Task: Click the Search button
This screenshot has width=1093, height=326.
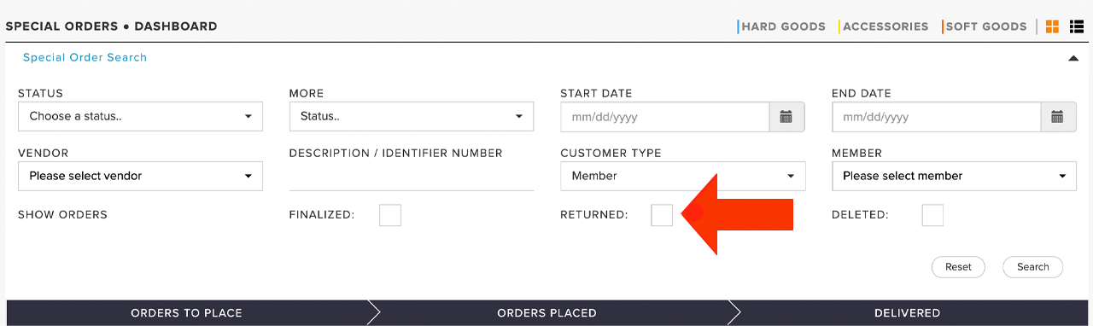Action: (x=1032, y=267)
